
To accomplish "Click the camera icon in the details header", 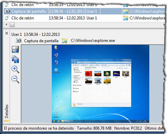I will (19, 41).
